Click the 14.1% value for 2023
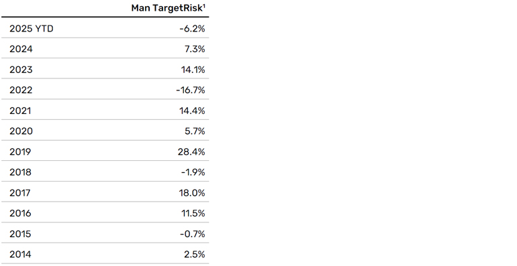 193,70
